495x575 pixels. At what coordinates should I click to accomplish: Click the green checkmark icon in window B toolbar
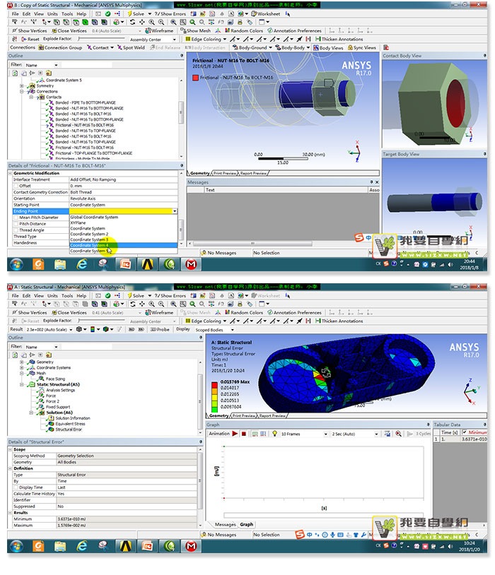click(x=107, y=13)
